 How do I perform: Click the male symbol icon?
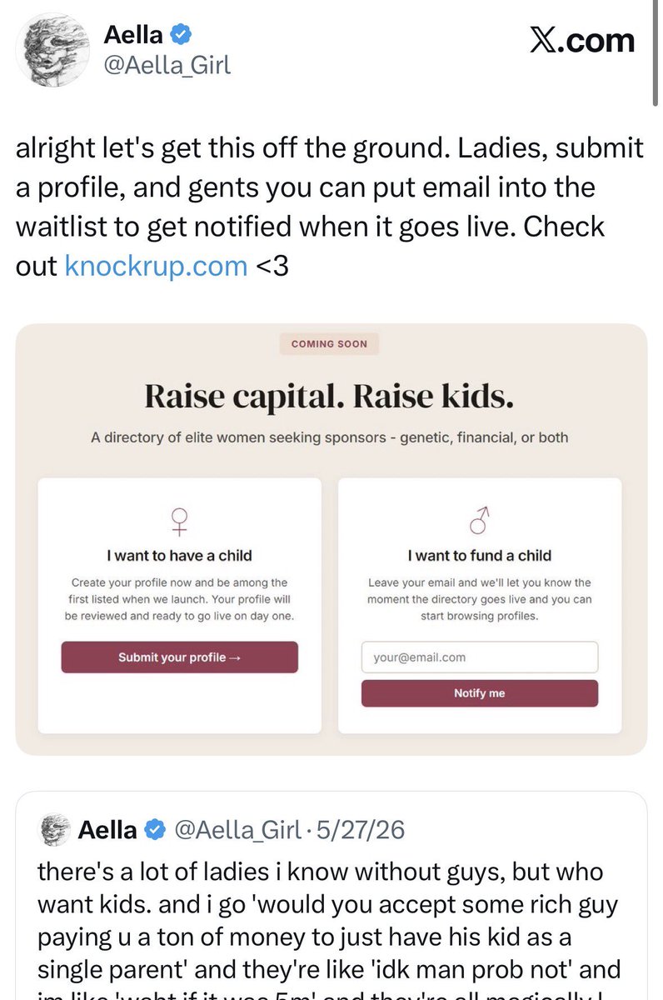pyautogui.click(x=479, y=521)
